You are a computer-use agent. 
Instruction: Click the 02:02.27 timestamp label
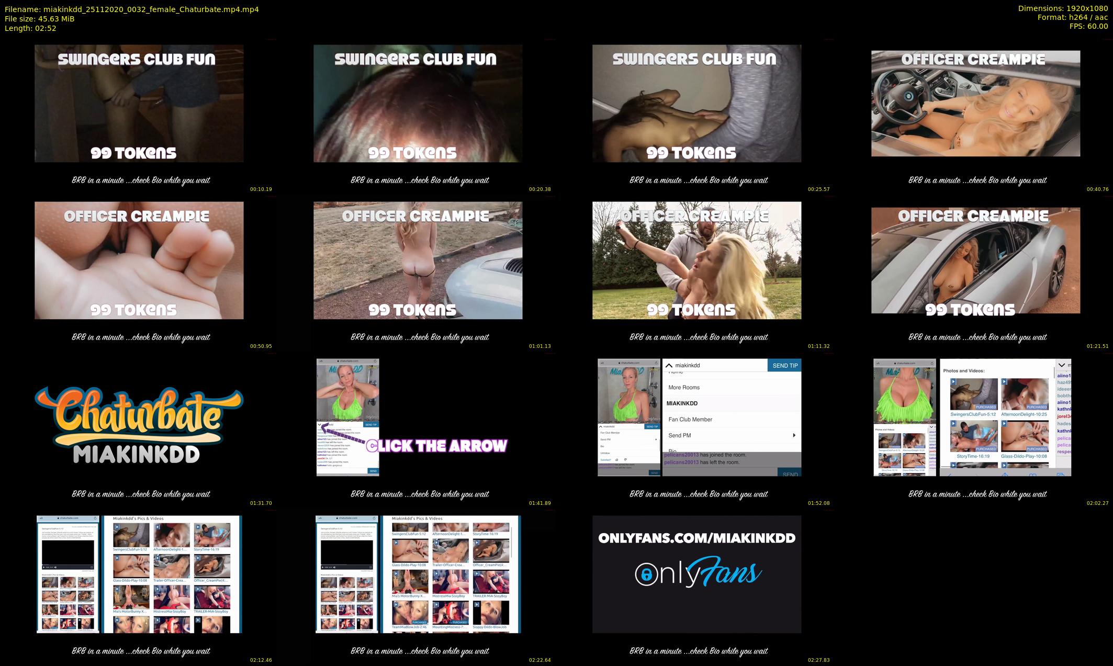point(1098,503)
